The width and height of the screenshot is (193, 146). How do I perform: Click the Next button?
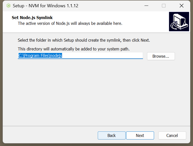(140, 135)
